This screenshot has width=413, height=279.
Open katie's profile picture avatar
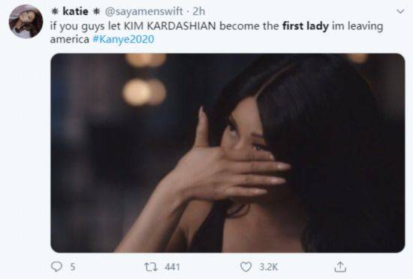pos(26,22)
